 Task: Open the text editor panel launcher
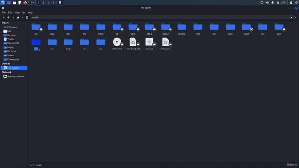(x=20, y=3)
